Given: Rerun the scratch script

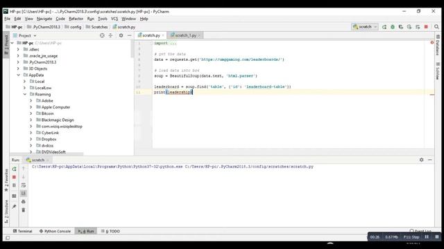Looking at the screenshot, I should point(14,169).
